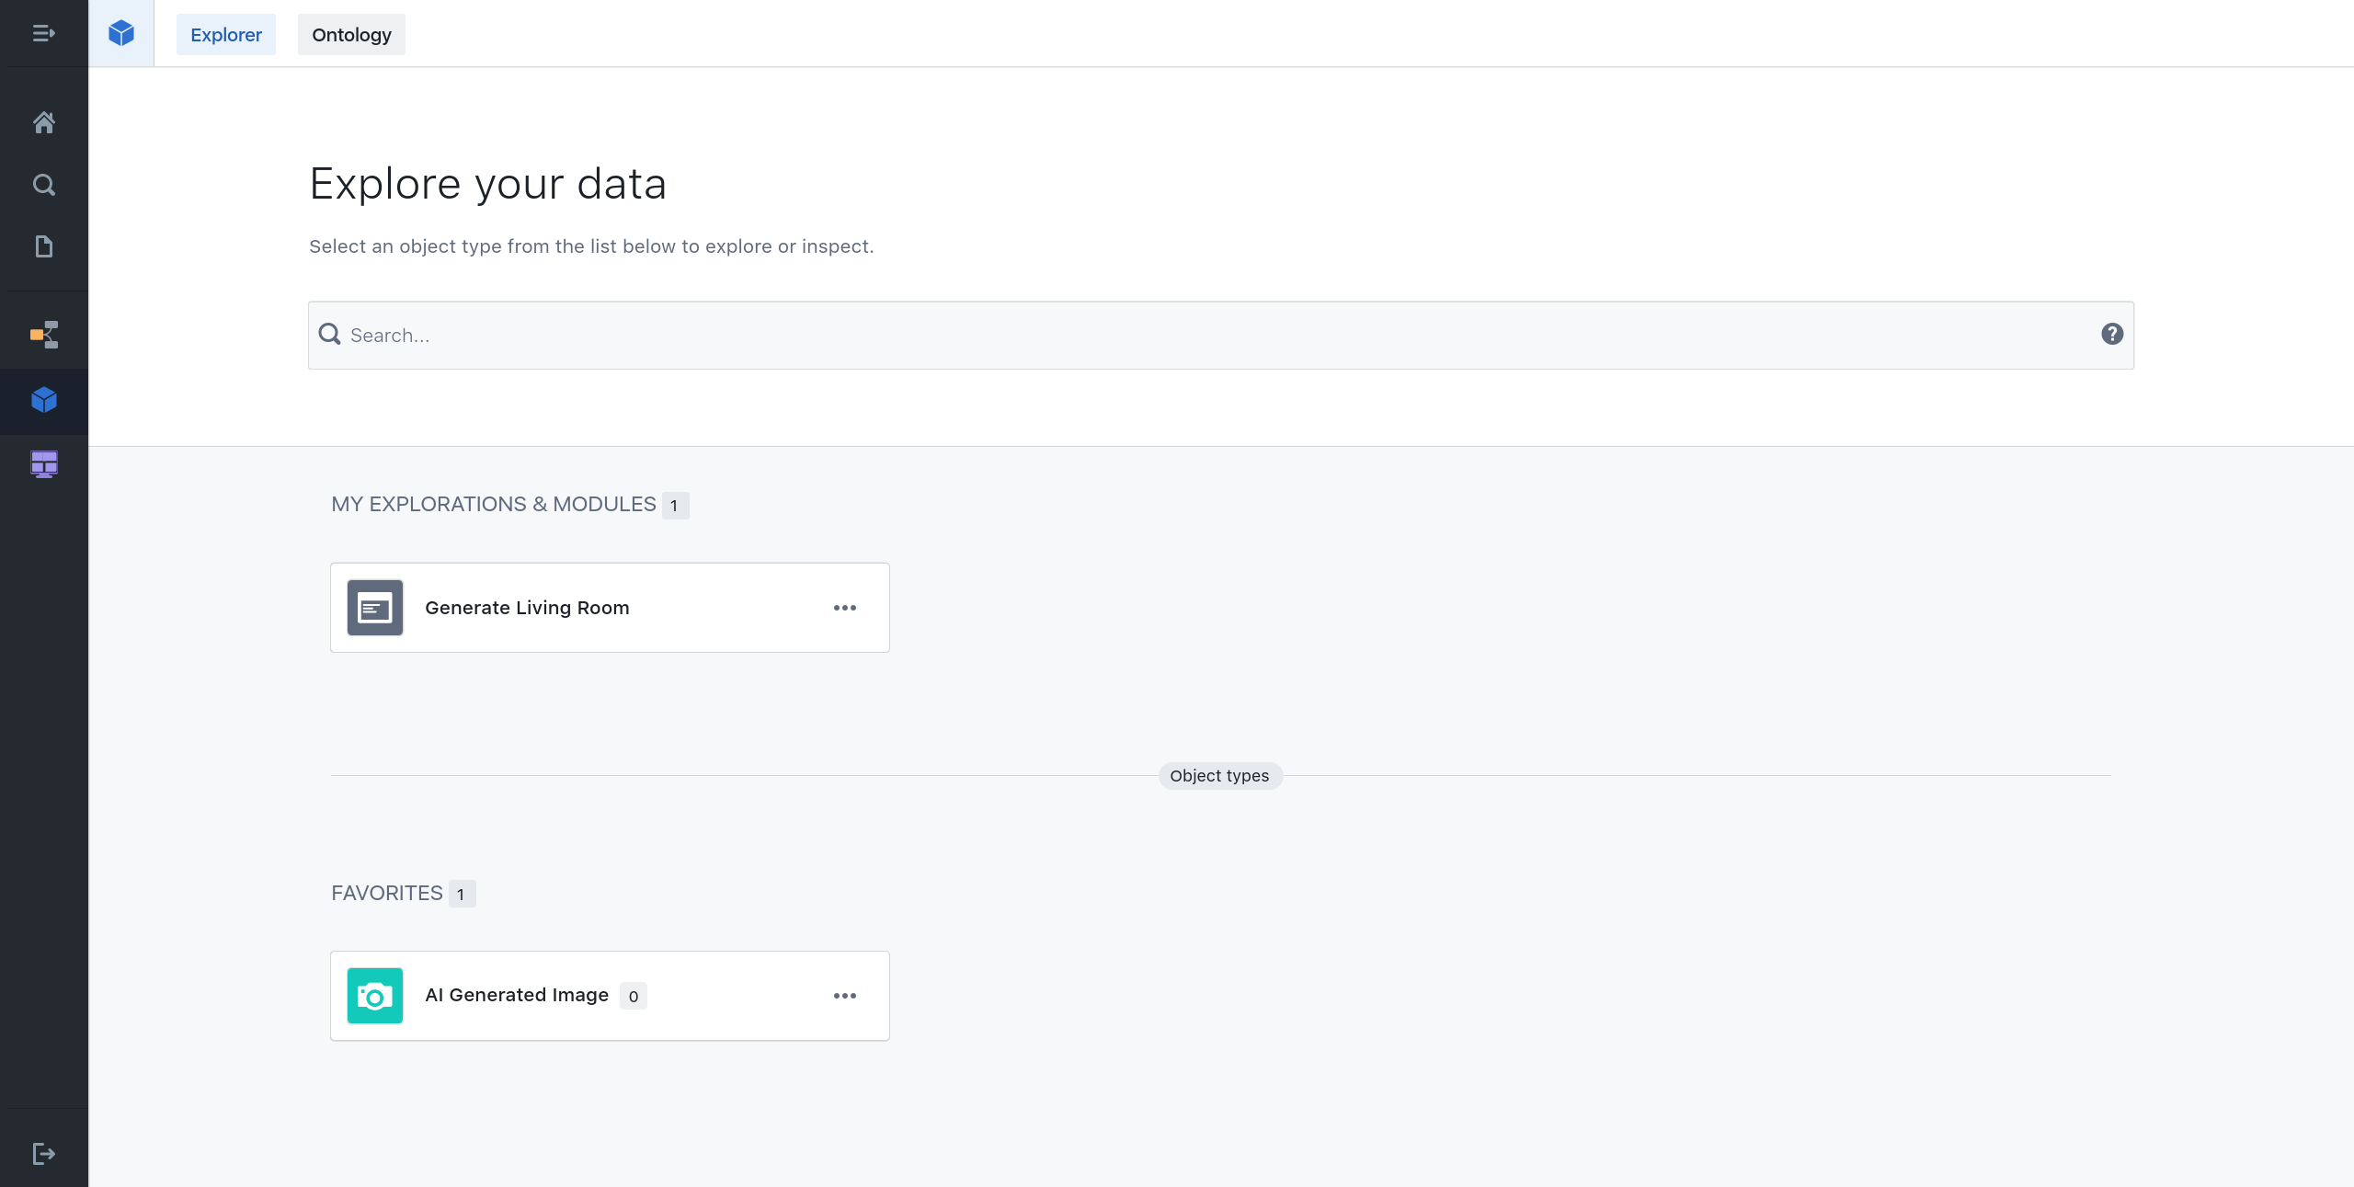The width and height of the screenshot is (2354, 1187).
Task: Switch to the Ontology tab
Action: (351, 35)
